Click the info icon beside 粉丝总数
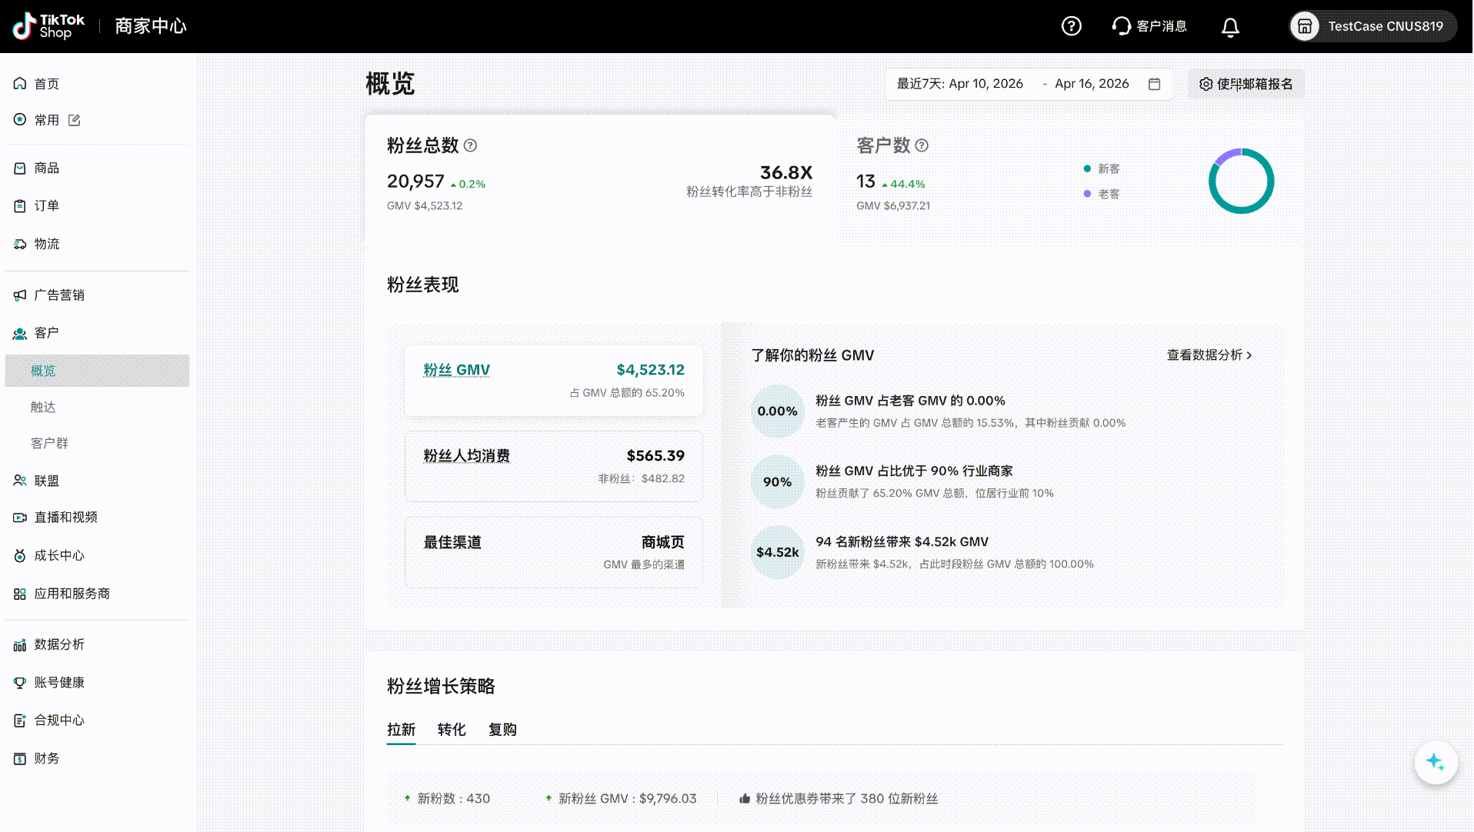The image size is (1474, 832). click(x=470, y=145)
